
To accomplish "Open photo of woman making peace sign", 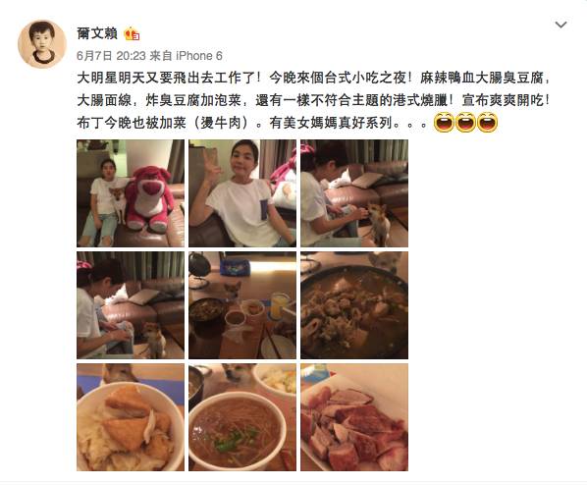I will pyautogui.click(x=242, y=193).
